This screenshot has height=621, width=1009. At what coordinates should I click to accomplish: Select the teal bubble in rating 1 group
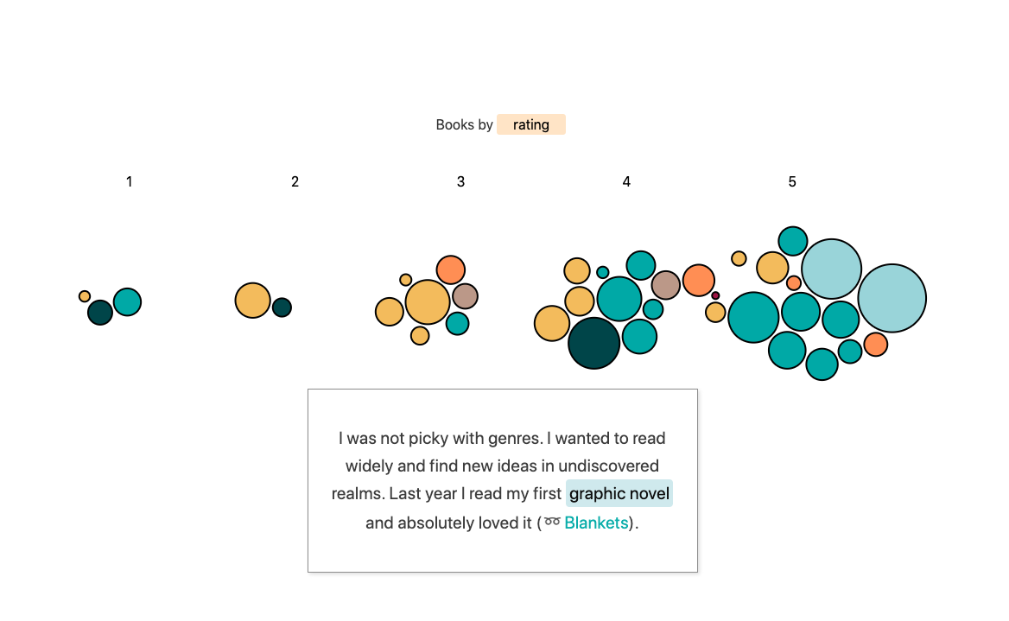point(127,301)
